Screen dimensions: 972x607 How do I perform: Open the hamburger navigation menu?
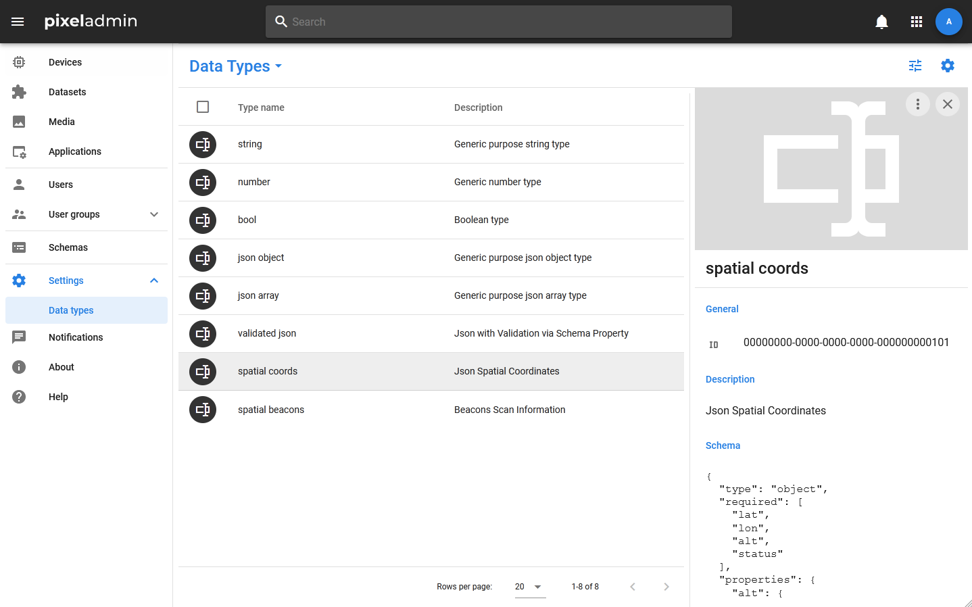point(18,22)
